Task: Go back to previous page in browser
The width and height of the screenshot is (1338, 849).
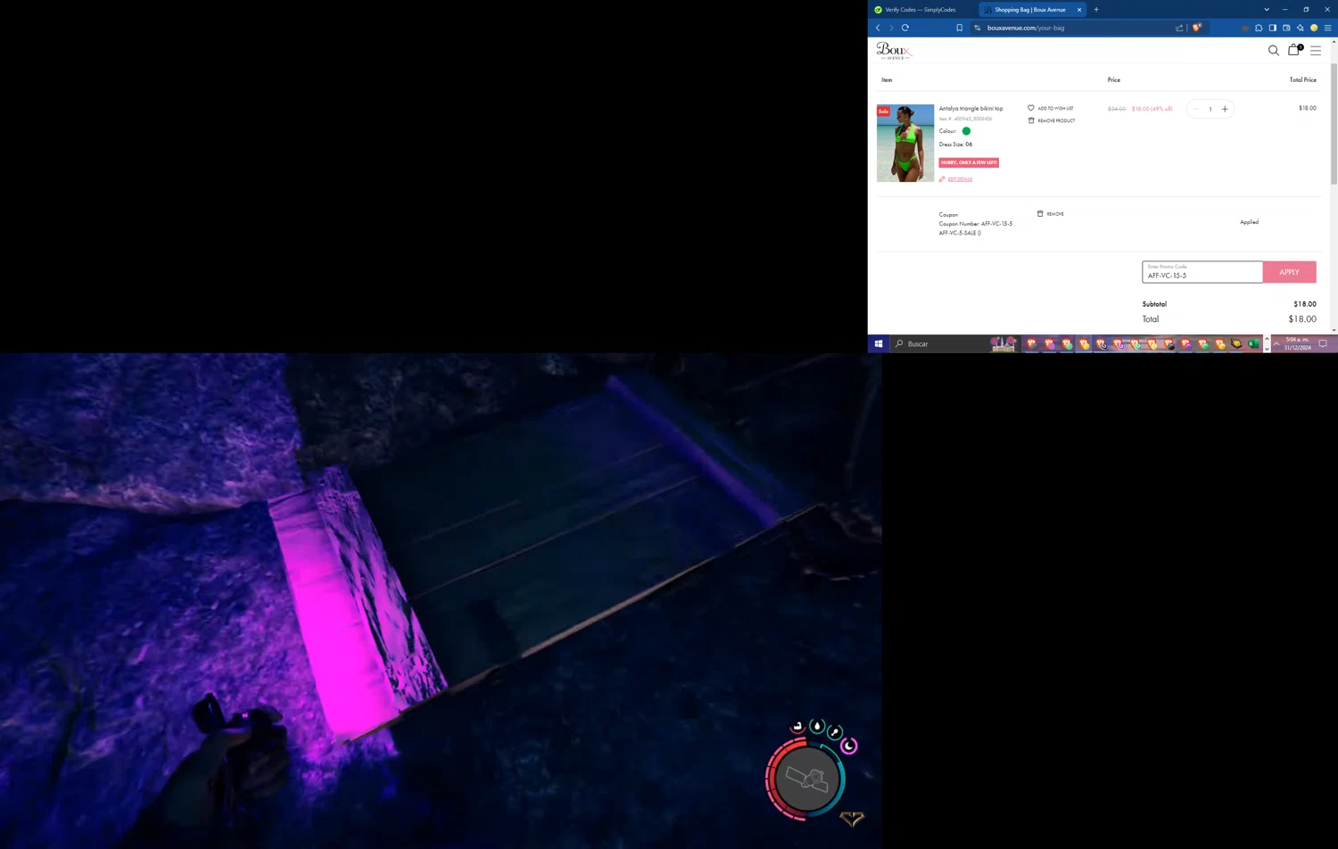Action: point(878,28)
